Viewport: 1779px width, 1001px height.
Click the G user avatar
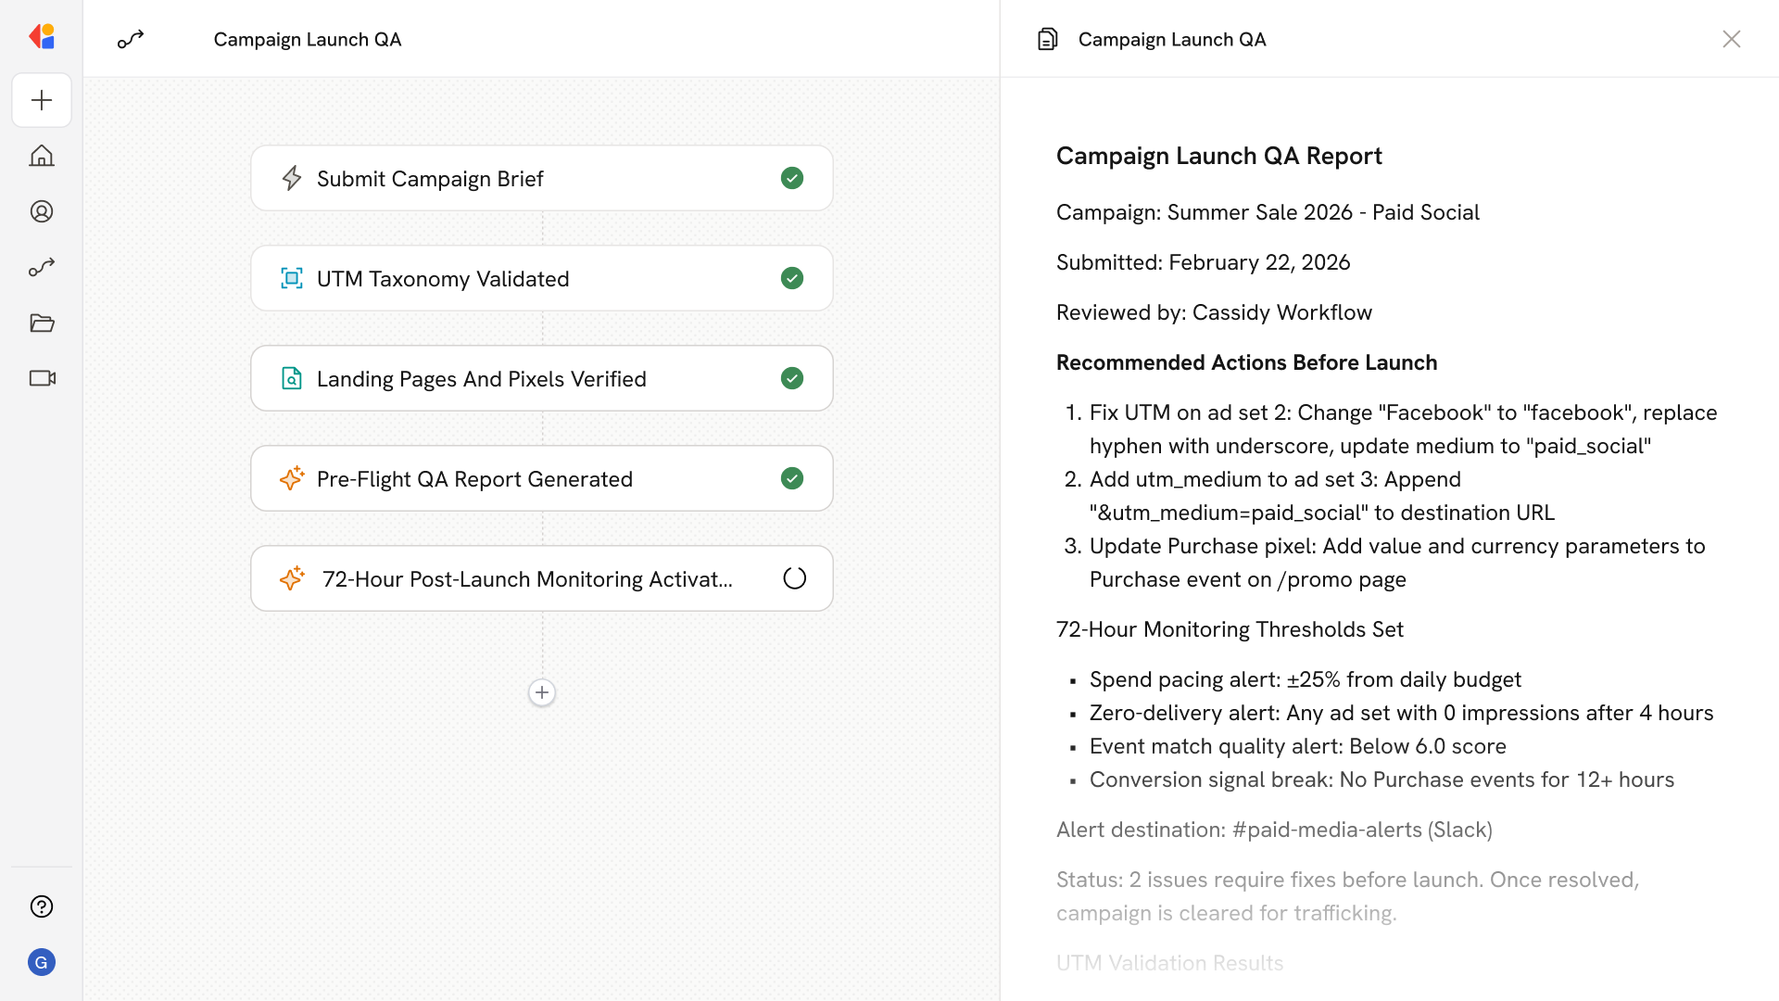(x=42, y=962)
